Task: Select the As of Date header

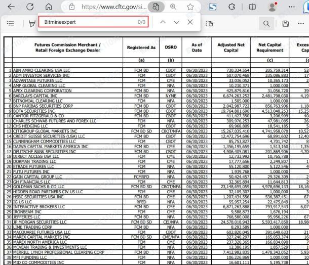Action: coord(197,48)
